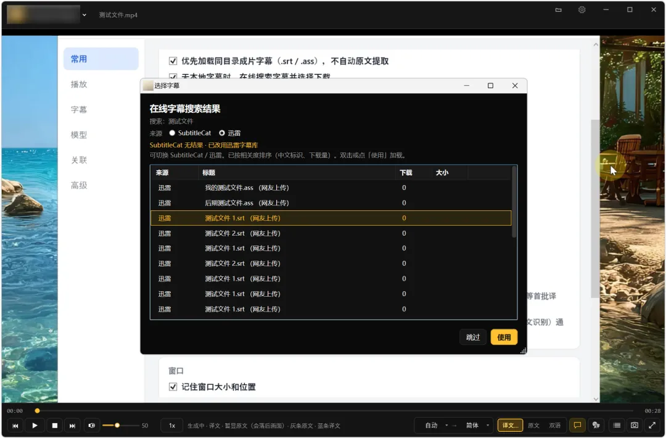The image size is (666, 438).
Task: Toggle 优先加载同目录成片字幕 checkbox
Action: 173,60
